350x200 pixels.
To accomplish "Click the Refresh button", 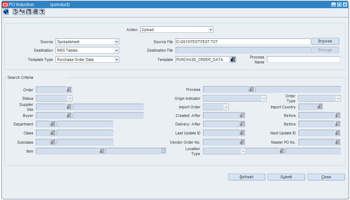I will click(247, 177).
